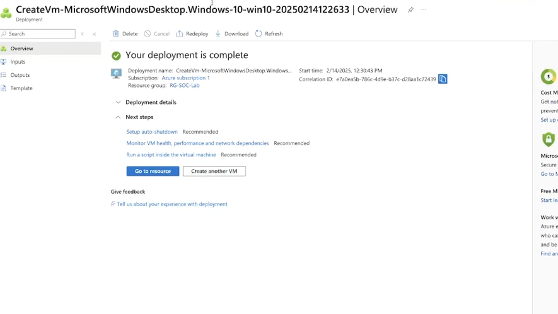Click the Give feedback heading
This screenshot has width=558, height=314.
pyautogui.click(x=128, y=192)
